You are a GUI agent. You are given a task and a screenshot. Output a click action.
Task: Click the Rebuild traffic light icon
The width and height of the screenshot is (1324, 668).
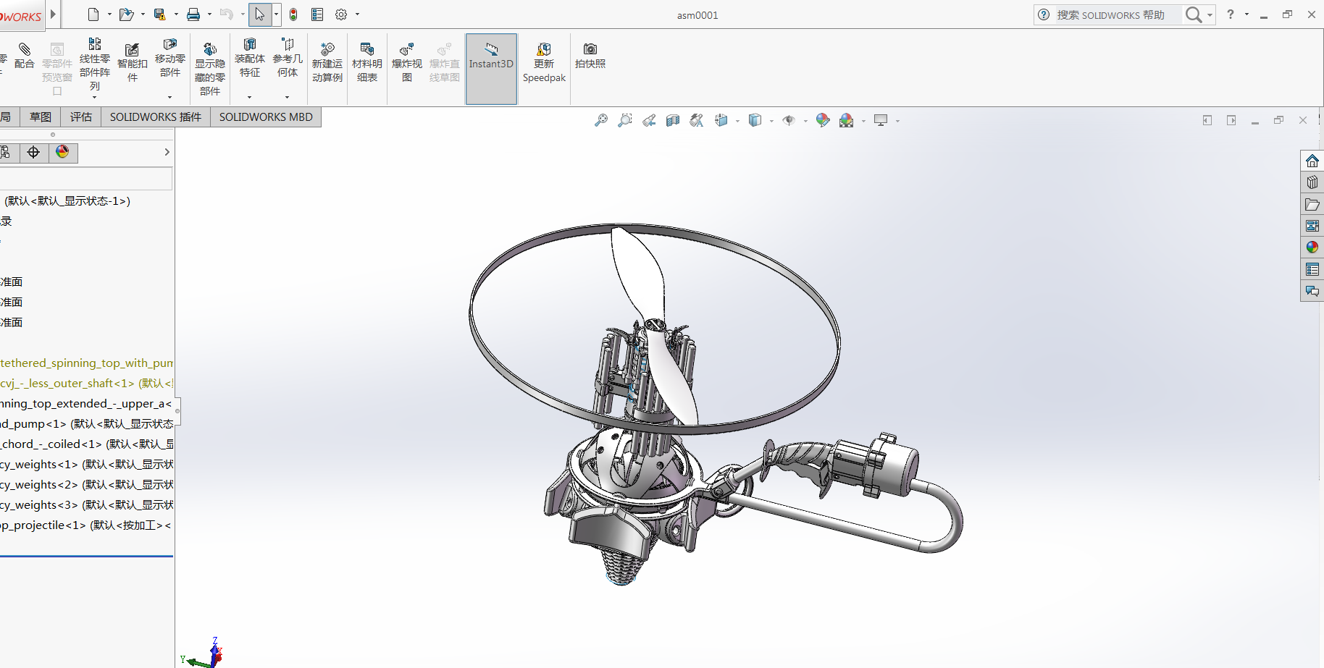tap(293, 14)
